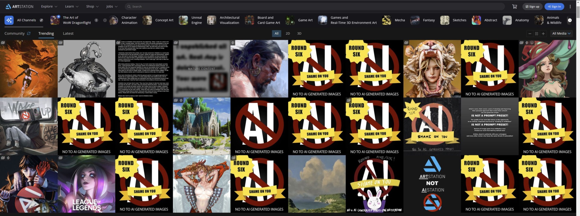Open WoW Dragonflight channel options dots
Screen dimensions: 580x216
pyautogui.click(x=96, y=20)
